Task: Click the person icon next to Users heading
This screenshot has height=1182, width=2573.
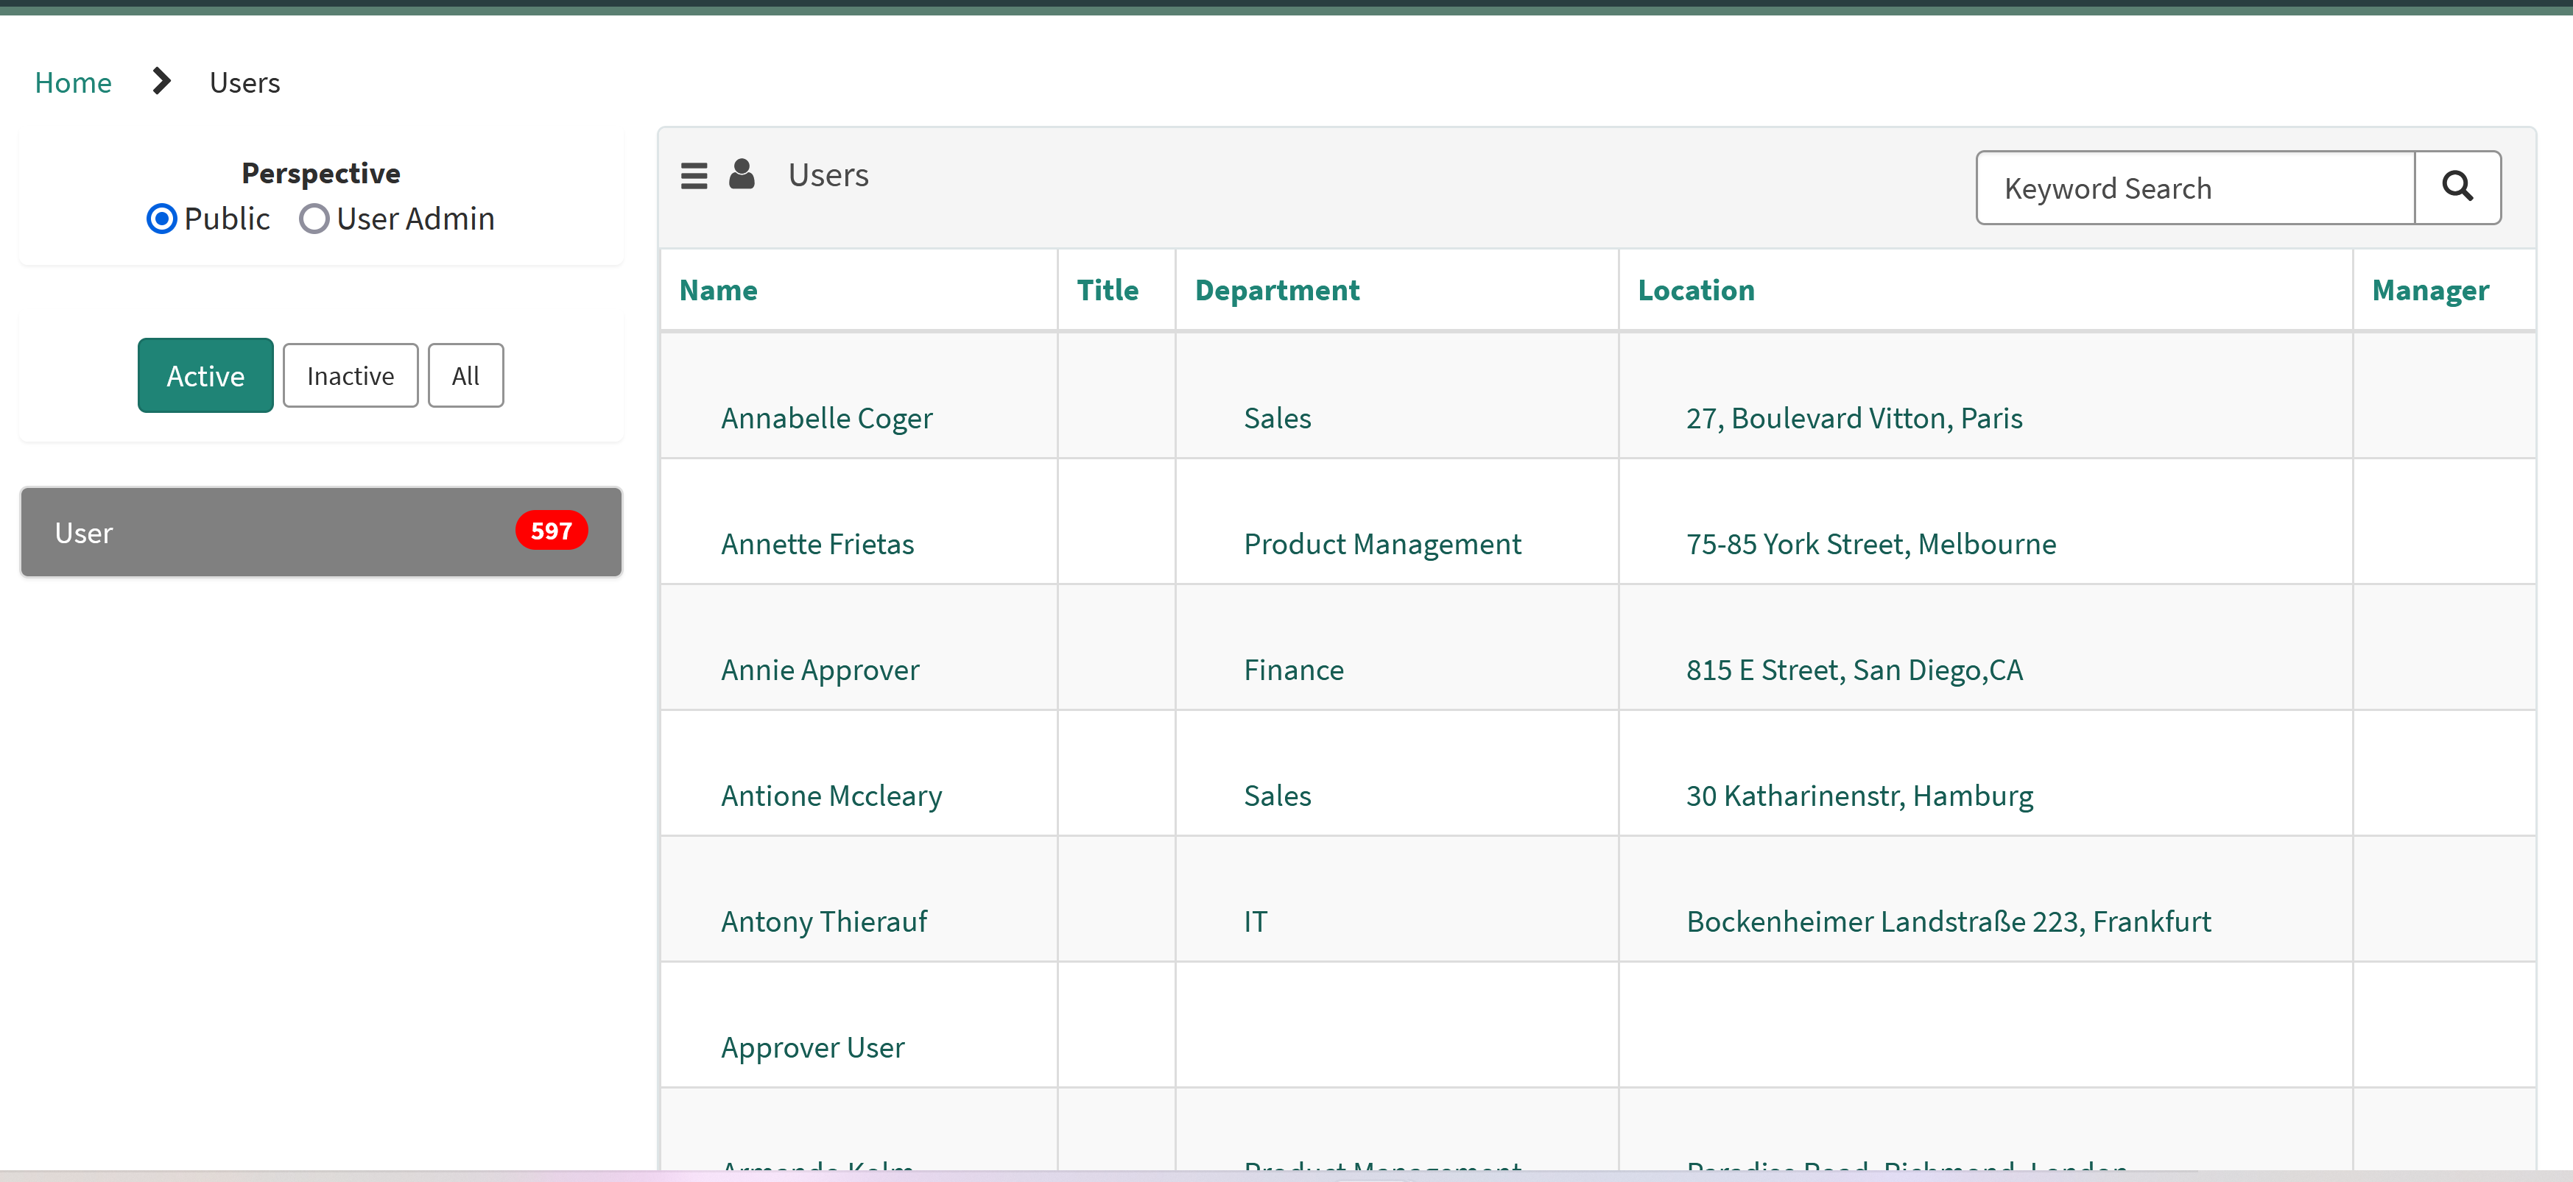Action: [743, 173]
